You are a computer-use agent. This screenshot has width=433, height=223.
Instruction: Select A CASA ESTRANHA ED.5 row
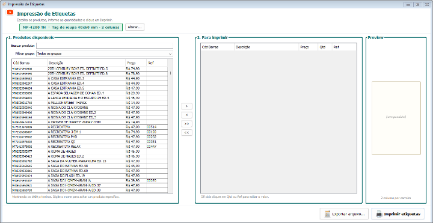pyautogui.click(x=90, y=88)
